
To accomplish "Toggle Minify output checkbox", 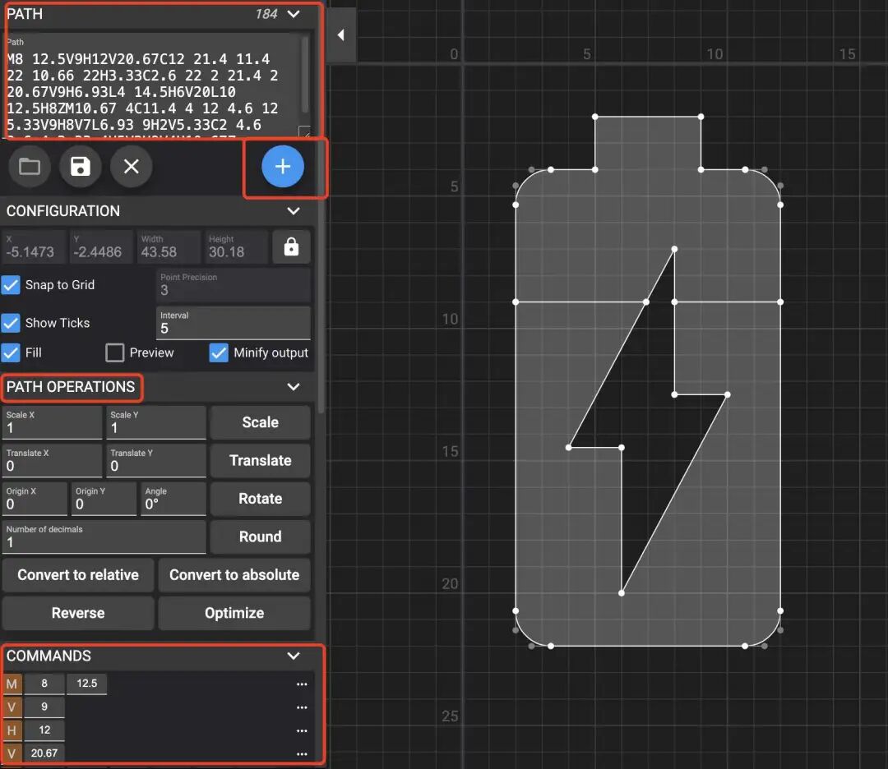I will click(219, 352).
